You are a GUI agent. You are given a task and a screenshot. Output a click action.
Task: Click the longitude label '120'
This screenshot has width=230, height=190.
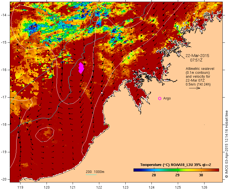click(47, 187)
